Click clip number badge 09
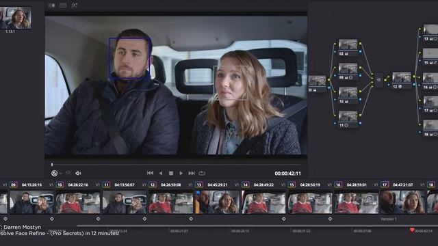 click(14, 184)
